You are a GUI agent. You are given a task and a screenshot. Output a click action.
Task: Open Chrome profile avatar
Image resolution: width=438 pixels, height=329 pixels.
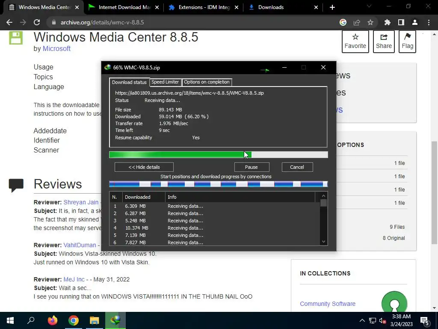(x=415, y=22)
